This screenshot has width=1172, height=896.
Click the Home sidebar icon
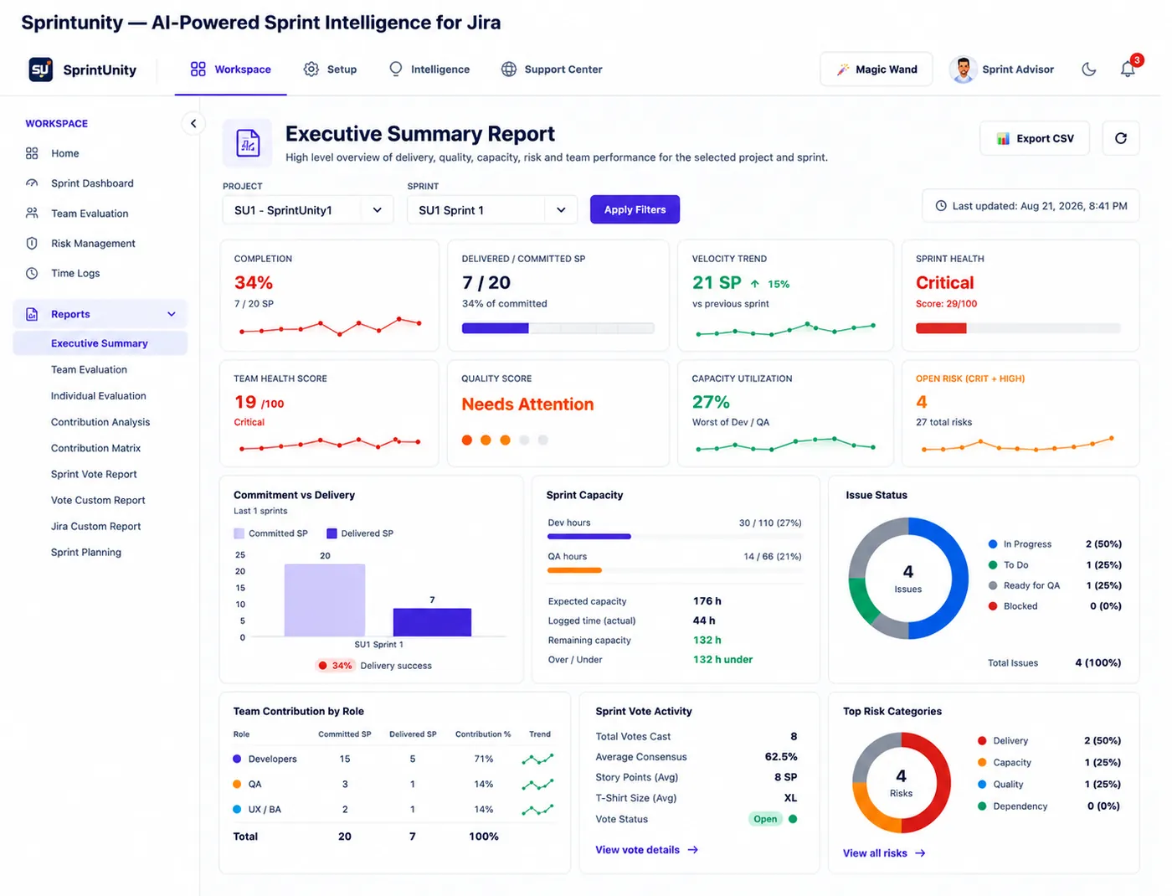coord(32,153)
